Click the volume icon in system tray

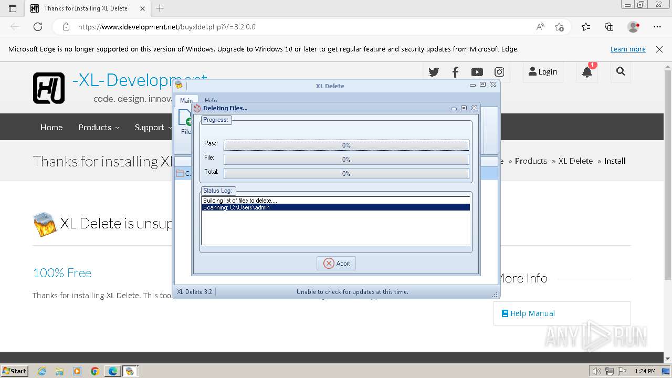596,371
